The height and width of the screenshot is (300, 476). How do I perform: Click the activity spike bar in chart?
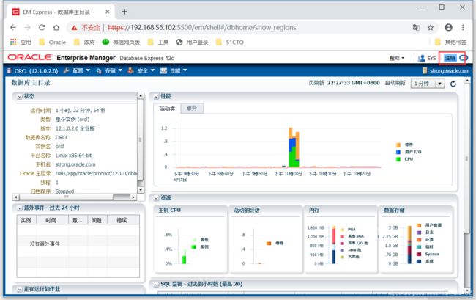tap(294, 147)
